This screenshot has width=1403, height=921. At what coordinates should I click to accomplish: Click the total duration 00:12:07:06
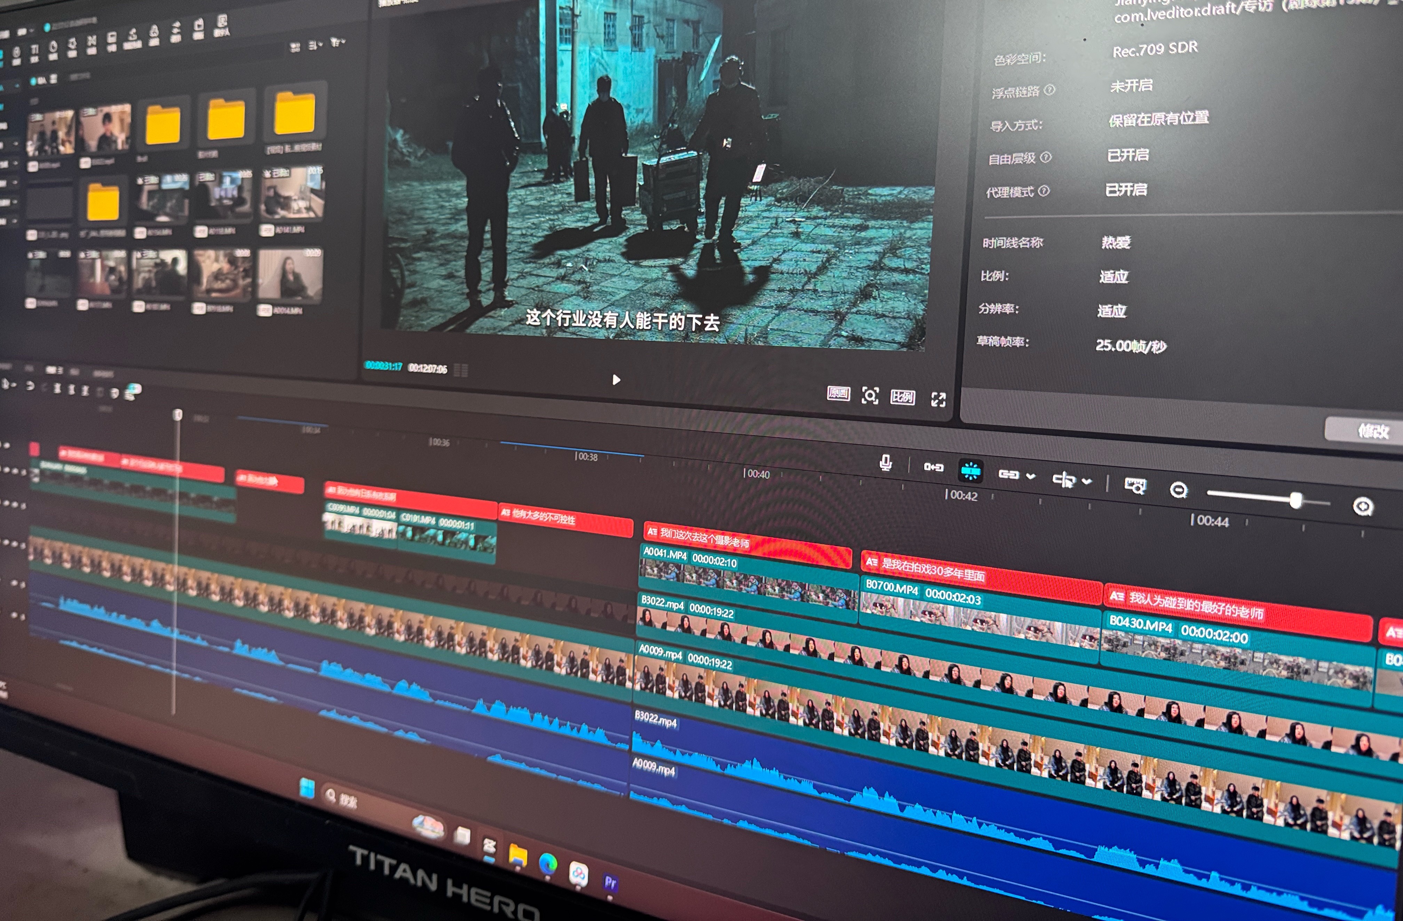[x=428, y=369]
